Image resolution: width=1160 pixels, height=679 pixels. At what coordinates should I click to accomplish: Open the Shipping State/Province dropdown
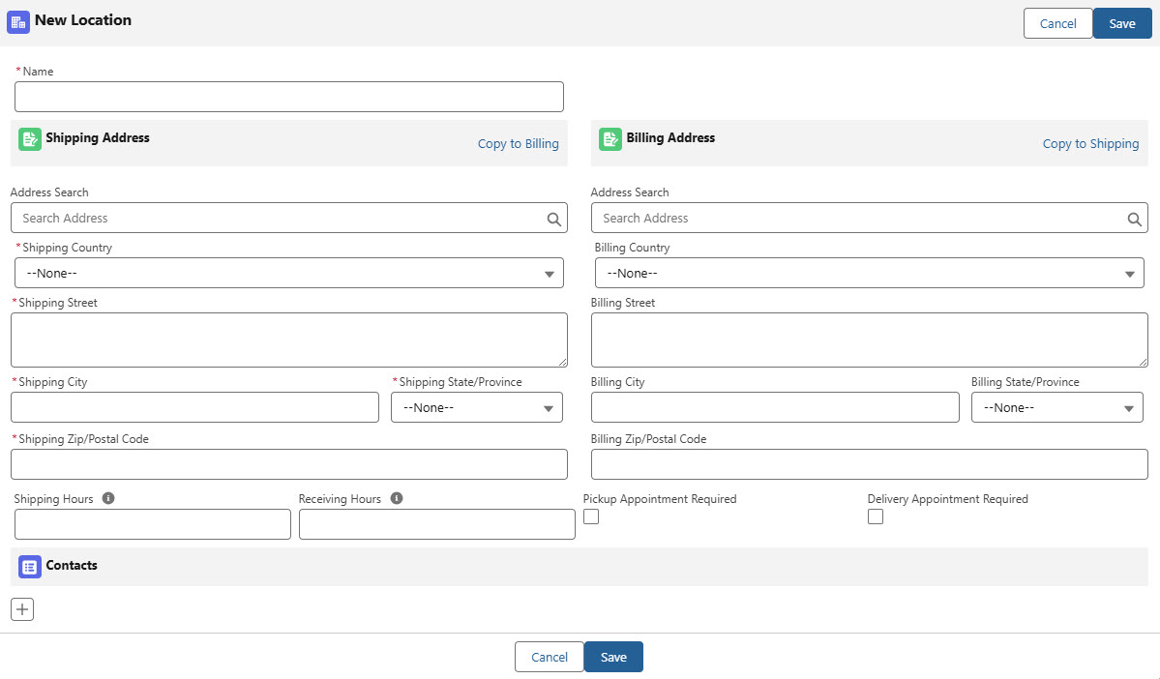coord(476,407)
